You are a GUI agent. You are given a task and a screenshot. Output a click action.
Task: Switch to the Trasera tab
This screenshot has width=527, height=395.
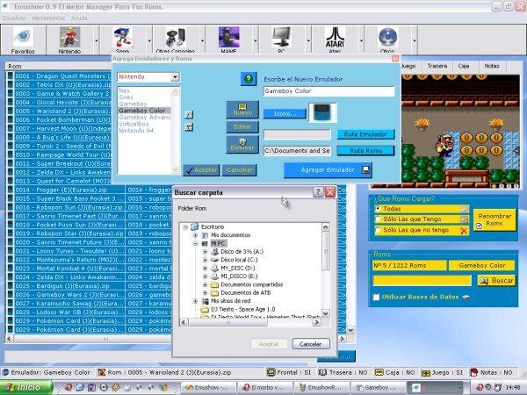437,66
